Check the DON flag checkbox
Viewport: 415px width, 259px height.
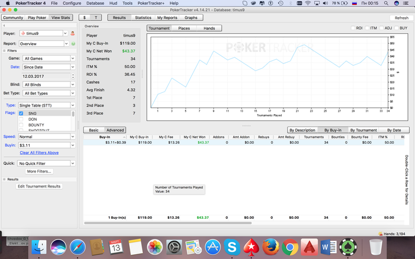point(21,119)
